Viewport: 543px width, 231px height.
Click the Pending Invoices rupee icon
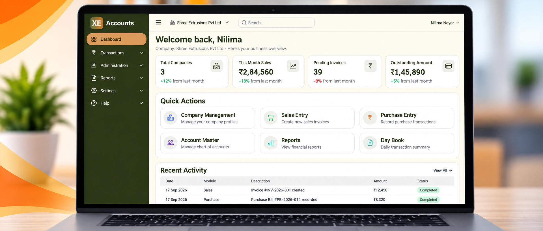tap(370, 66)
